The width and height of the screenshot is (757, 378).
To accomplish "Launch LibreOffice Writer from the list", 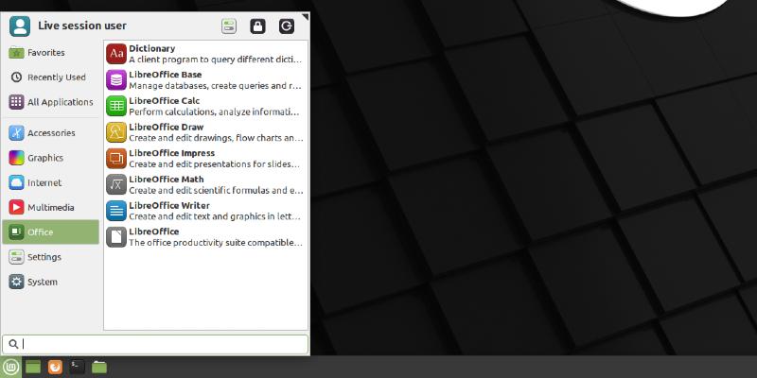I will pyautogui.click(x=204, y=211).
